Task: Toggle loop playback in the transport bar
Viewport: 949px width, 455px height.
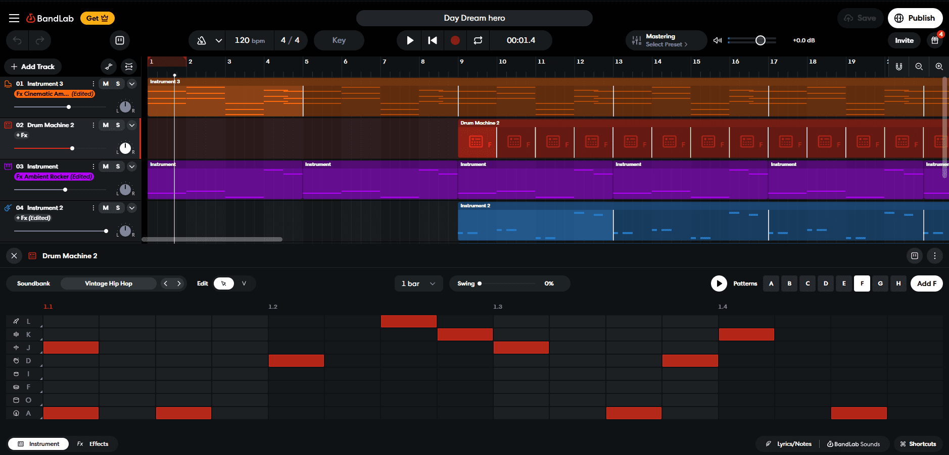Action: (x=478, y=40)
